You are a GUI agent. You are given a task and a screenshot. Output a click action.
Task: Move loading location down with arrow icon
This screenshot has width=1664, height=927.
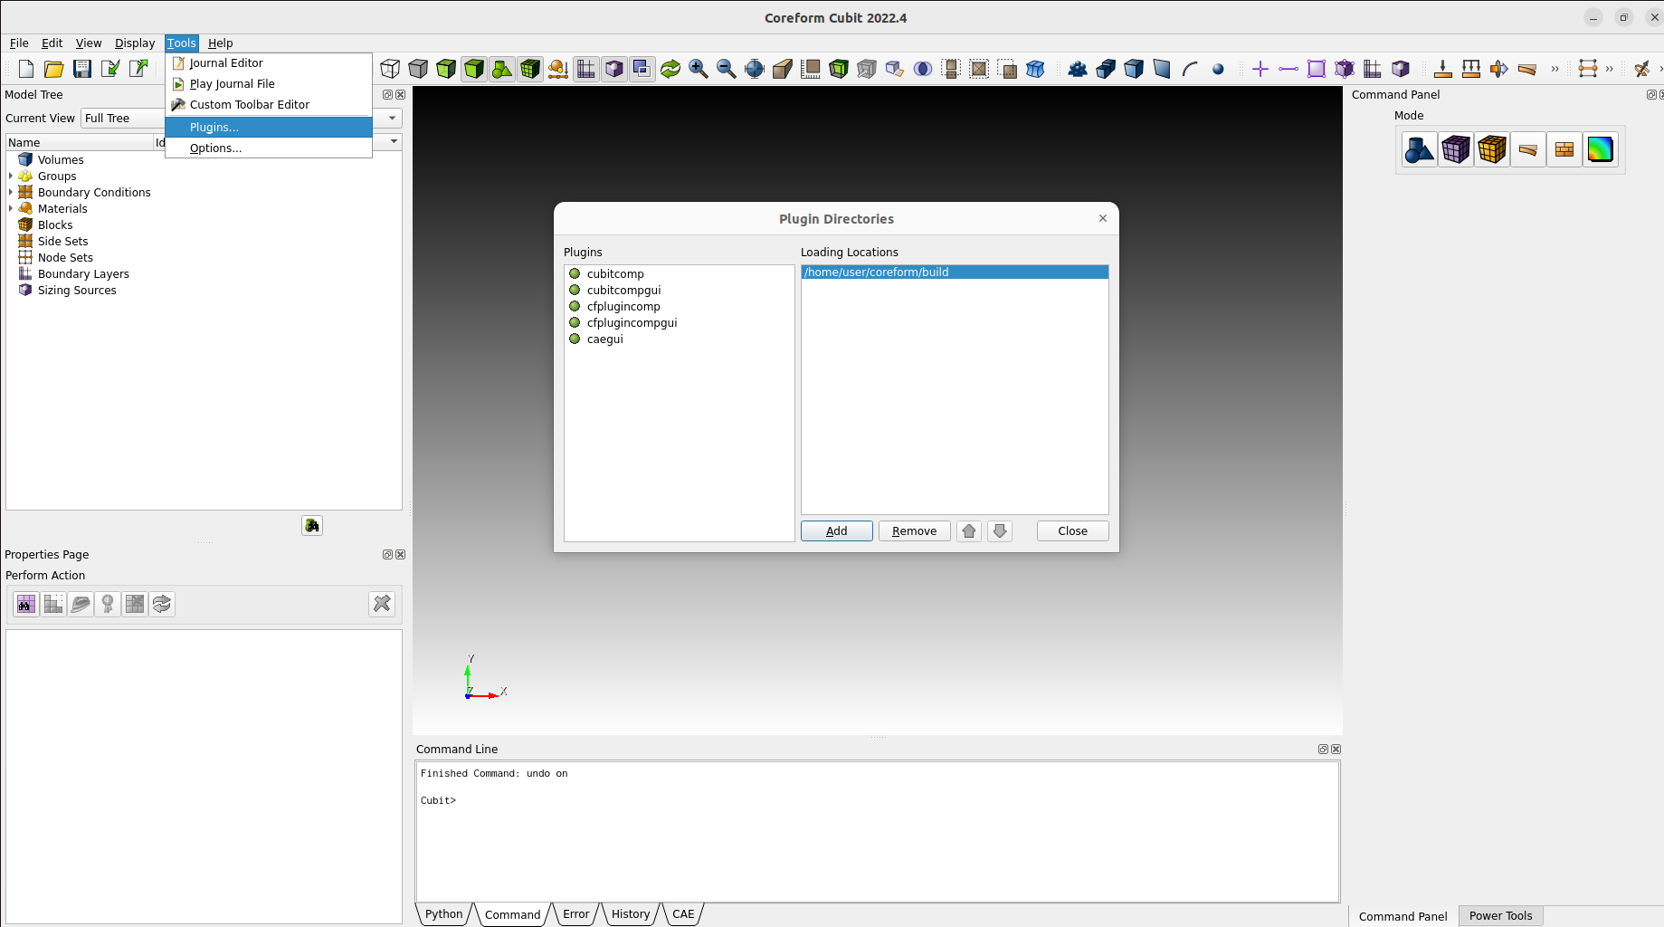(1000, 531)
